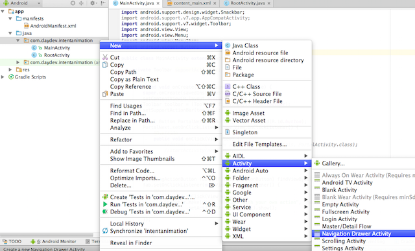Click the Debug Tests bug icon
The height and width of the screenshot is (251, 415).
(x=105, y=212)
